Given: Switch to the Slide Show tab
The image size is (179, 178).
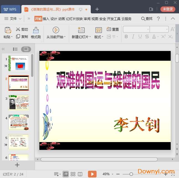Looking at the screenshot, I should point(74,19).
